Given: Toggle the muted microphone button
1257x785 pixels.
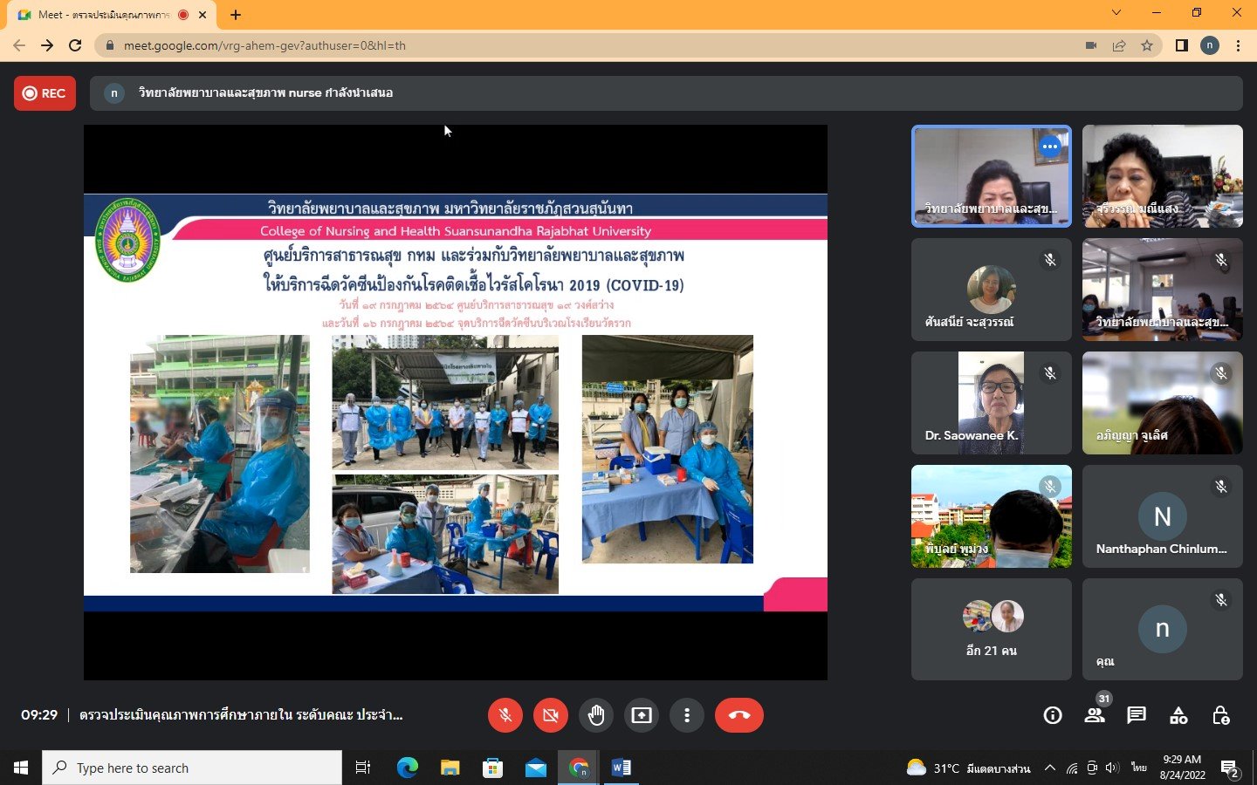Looking at the screenshot, I should [x=505, y=715].
